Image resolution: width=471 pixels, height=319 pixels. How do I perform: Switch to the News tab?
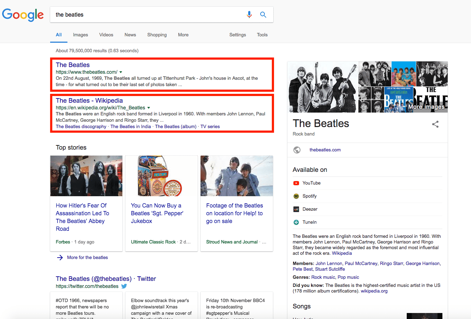click(x=130, y=35)
